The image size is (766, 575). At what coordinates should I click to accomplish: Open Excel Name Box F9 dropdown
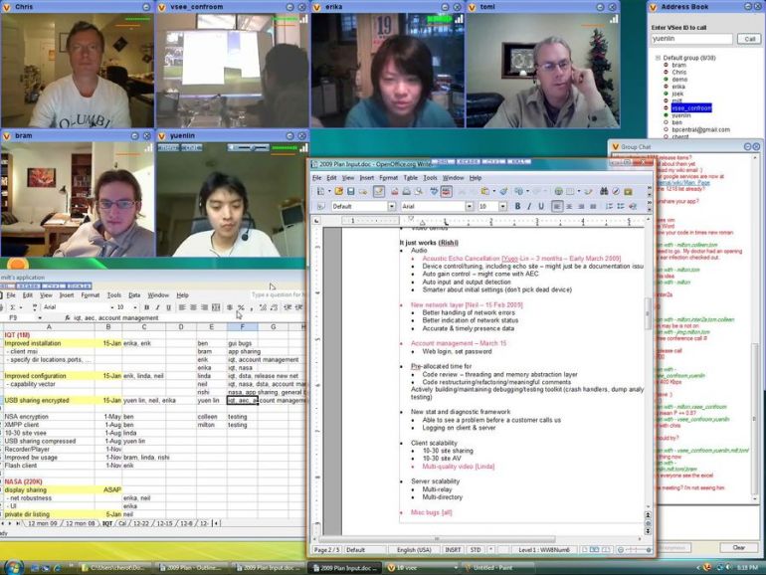click(40, 318)
